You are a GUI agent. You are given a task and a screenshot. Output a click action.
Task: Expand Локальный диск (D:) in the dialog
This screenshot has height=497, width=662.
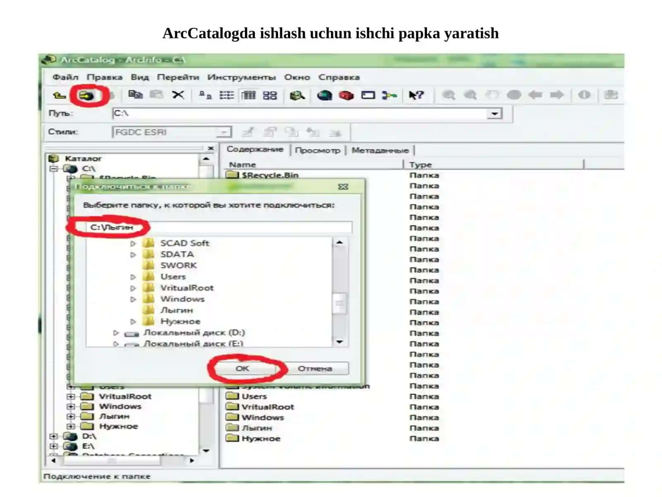point(116,333)
